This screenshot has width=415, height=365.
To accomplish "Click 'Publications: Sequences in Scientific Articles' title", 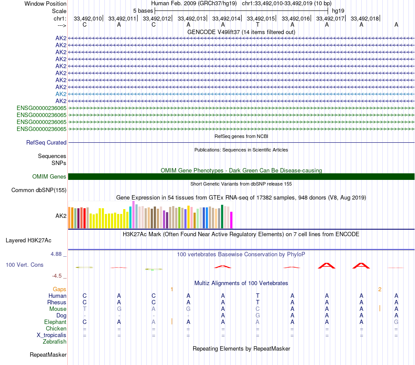I will point(241,150).
